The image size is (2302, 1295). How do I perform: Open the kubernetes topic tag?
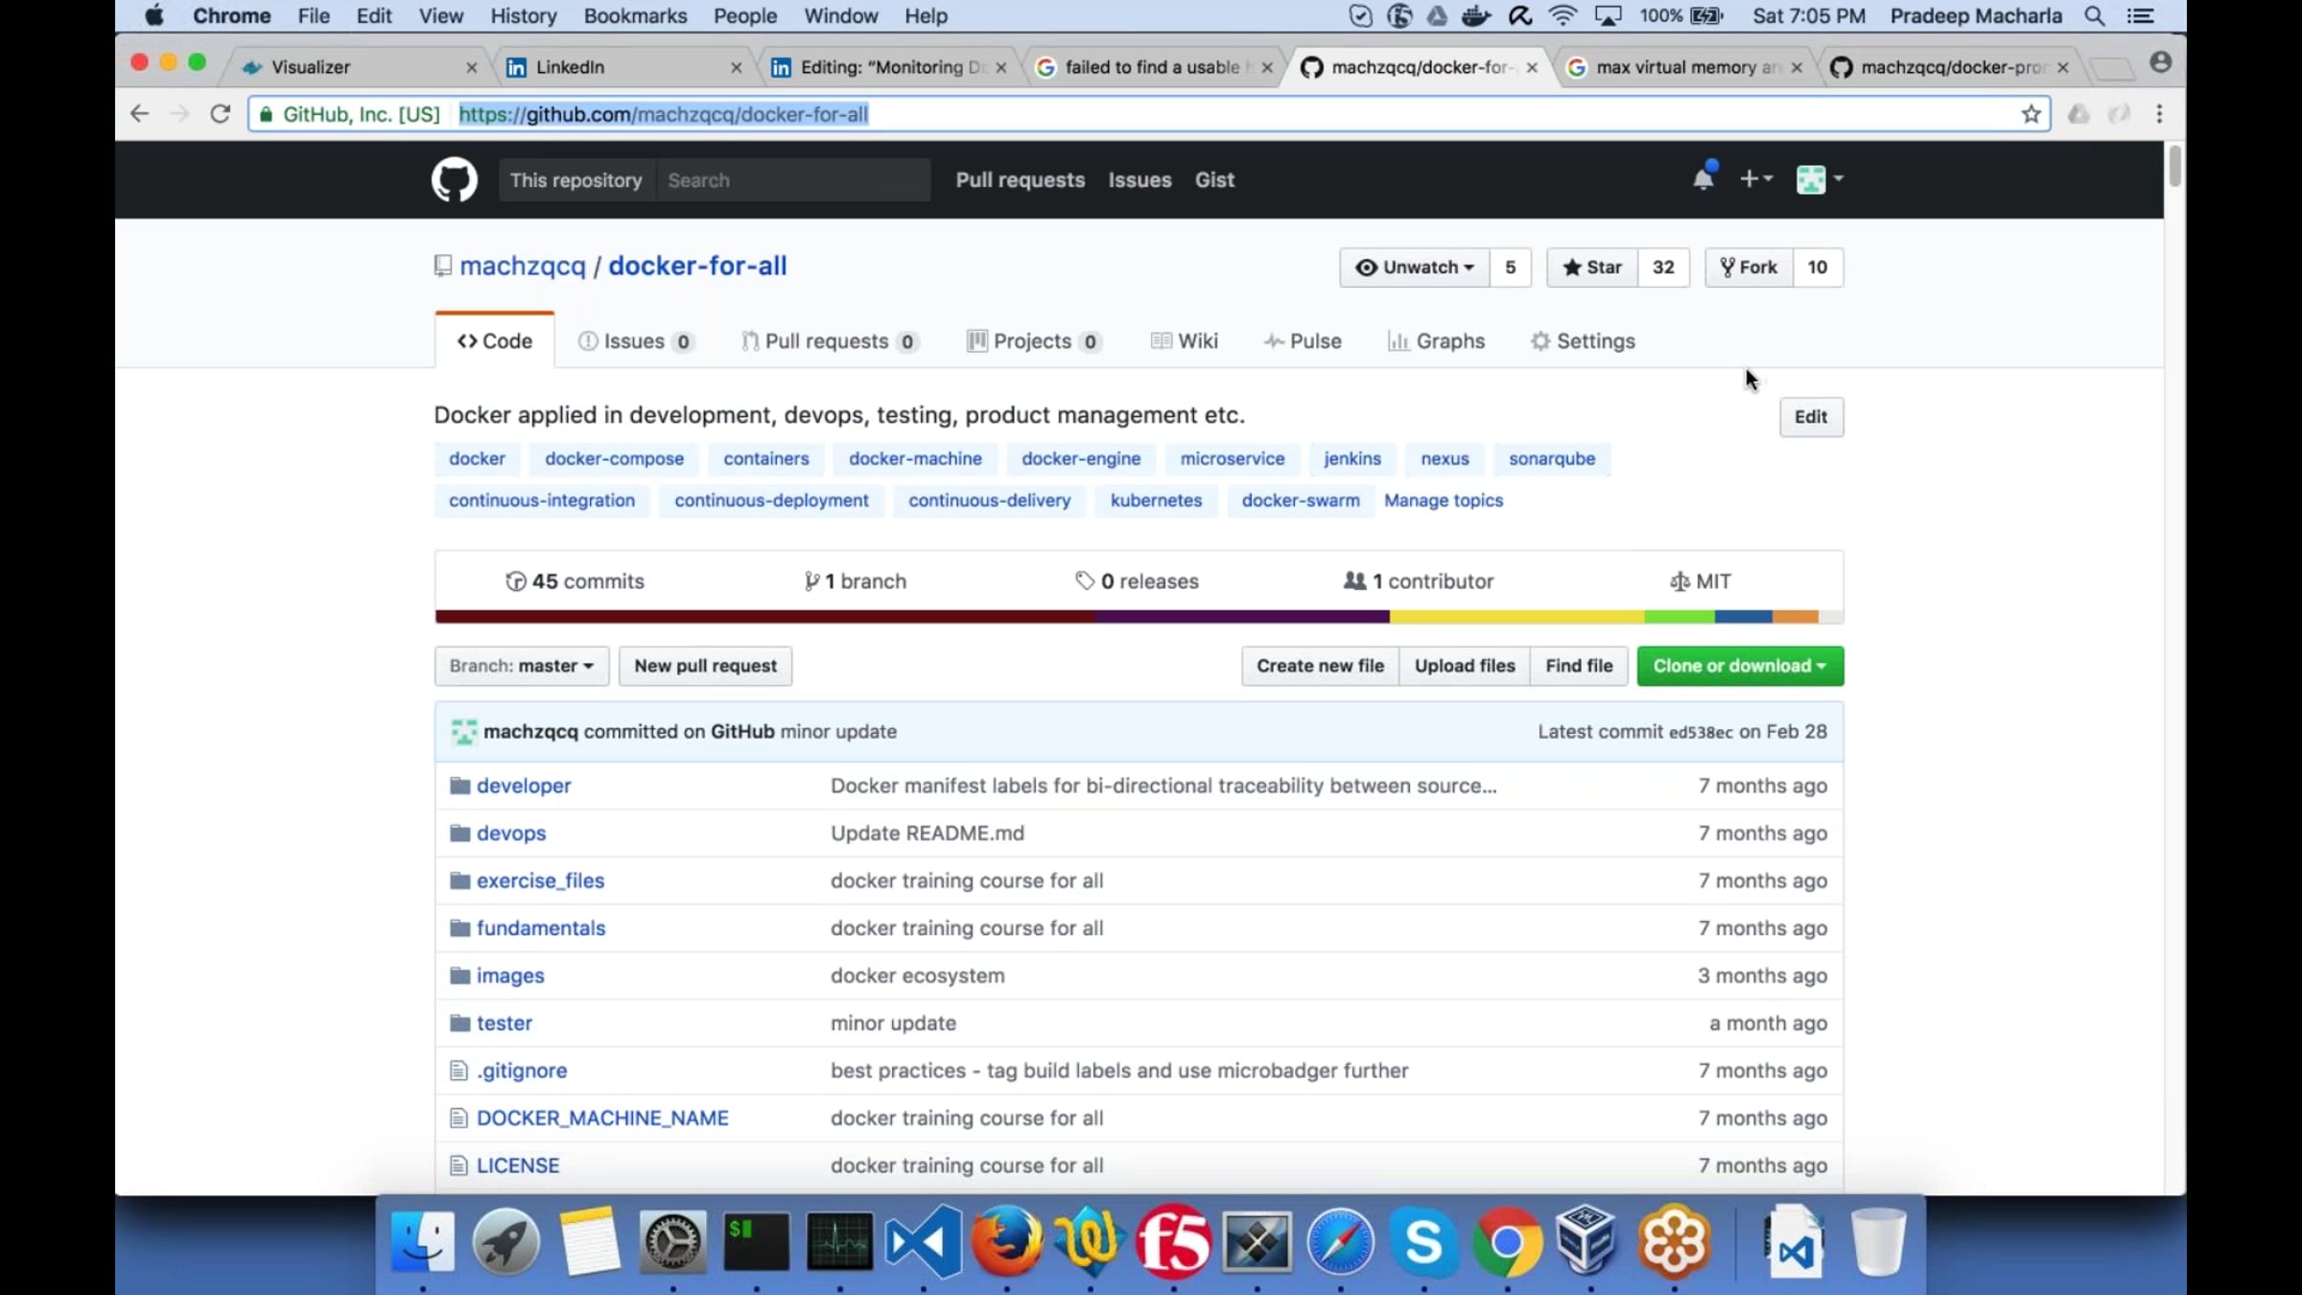(1156, 501)
